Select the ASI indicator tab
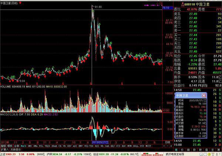 75,146
